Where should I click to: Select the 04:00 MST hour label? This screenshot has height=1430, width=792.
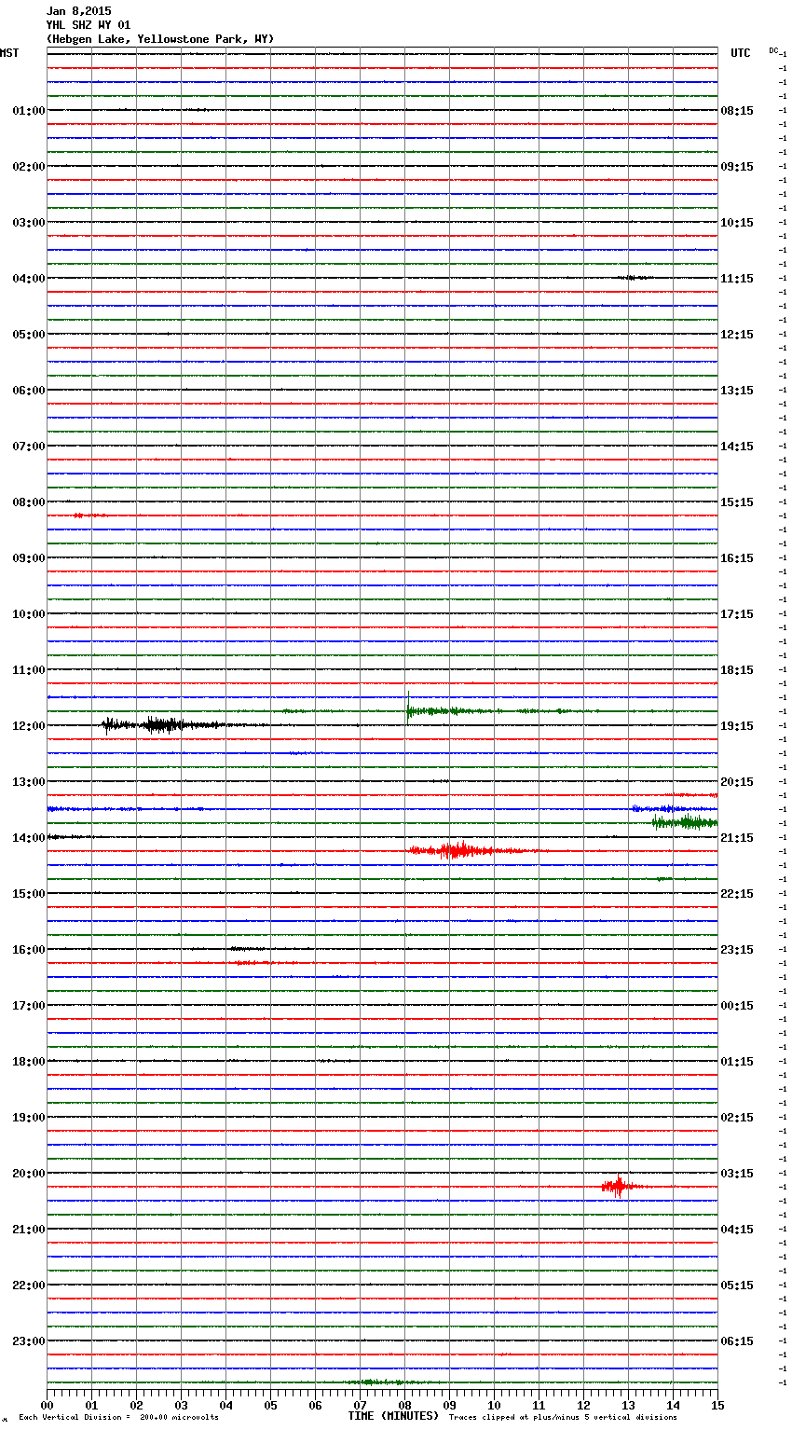pyautogui.click(x=28, y=279)
